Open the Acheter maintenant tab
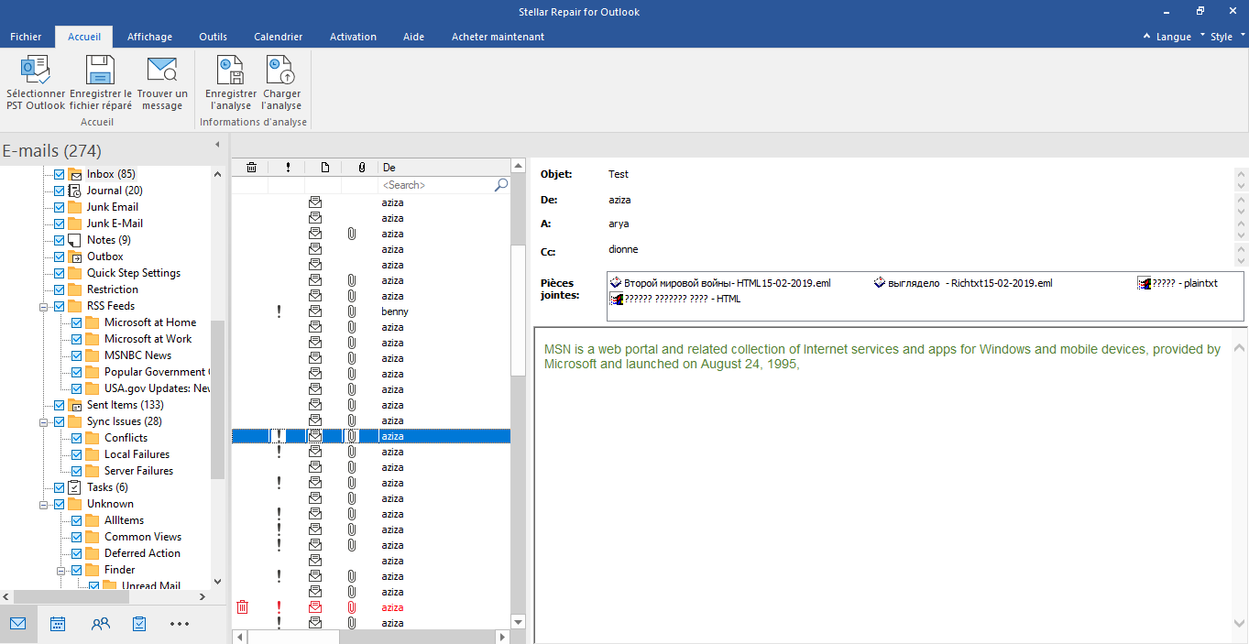The height and width of the screenshot is (644, 1249). pyautogui.click(x=498, y=37)
